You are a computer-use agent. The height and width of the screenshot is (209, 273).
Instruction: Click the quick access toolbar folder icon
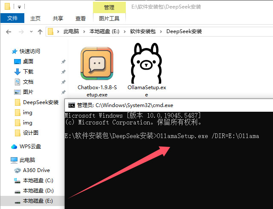click(8, 6)
